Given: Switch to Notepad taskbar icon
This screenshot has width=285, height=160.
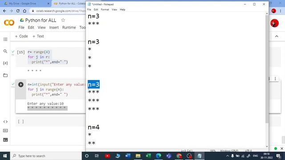Looking at the screenshot, I should pos(199,156).
